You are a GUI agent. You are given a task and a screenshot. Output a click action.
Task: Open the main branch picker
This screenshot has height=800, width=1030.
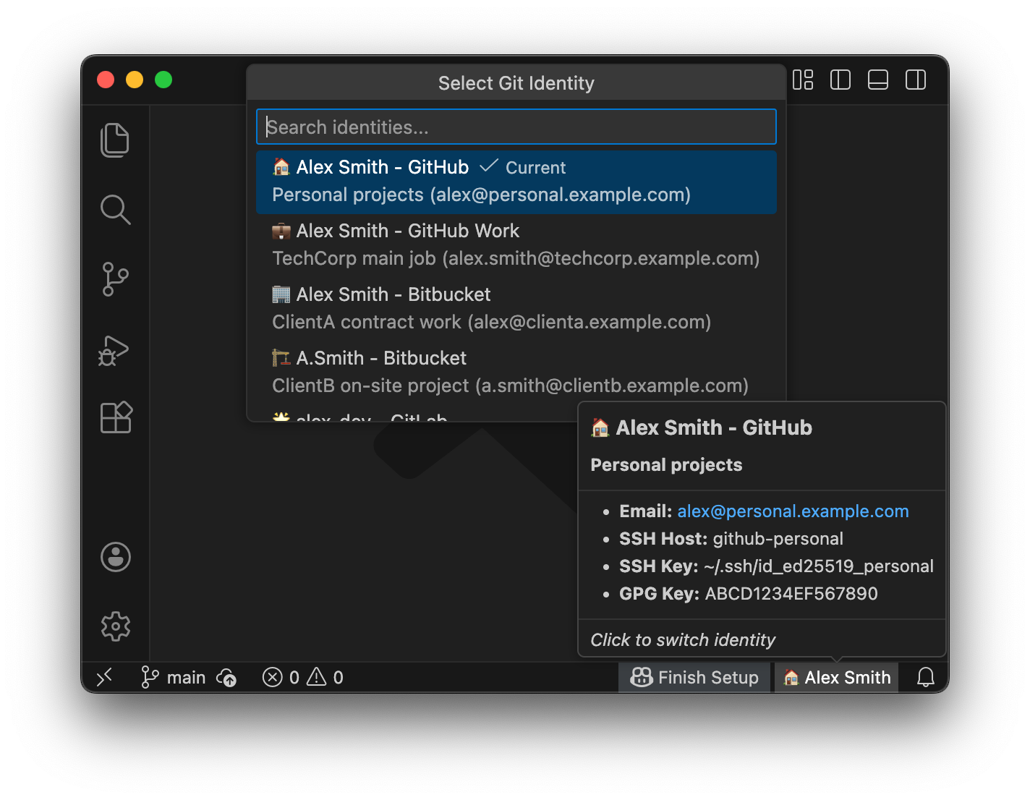(x=174, y=678)
